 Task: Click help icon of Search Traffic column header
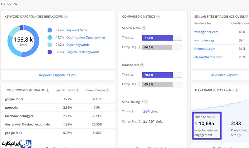(78, 90)
